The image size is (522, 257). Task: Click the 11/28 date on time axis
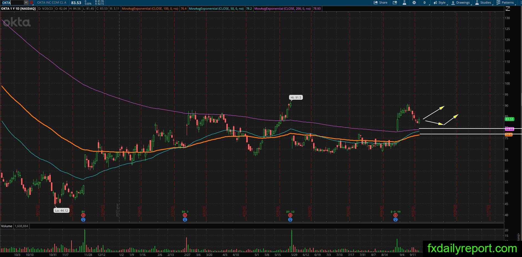pos(88,255)
